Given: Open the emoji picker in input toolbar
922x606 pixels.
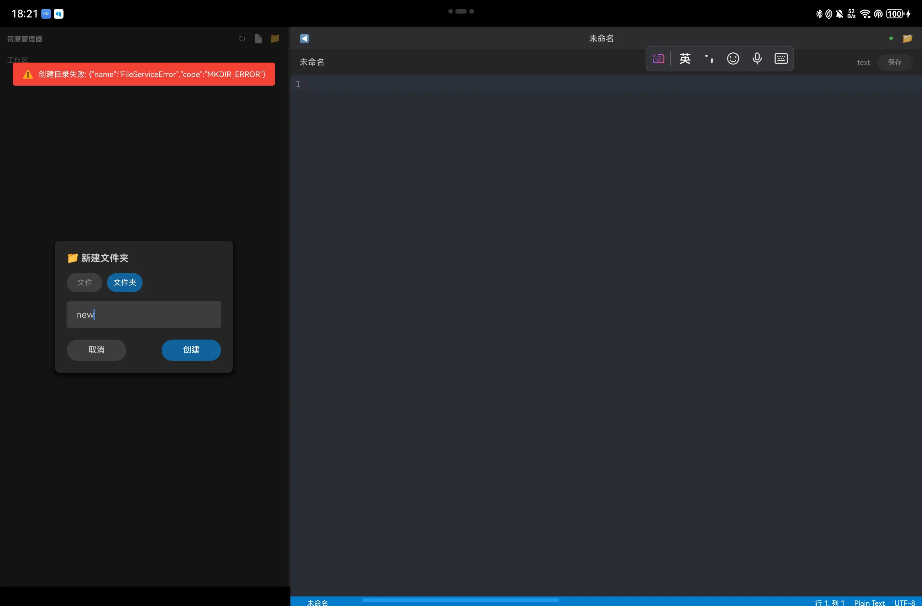Looking at the screenshot, I should tap(733, 59).
